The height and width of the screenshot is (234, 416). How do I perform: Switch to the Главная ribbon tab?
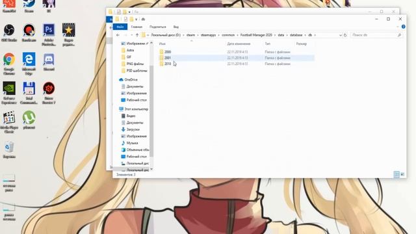pos(136,27)
